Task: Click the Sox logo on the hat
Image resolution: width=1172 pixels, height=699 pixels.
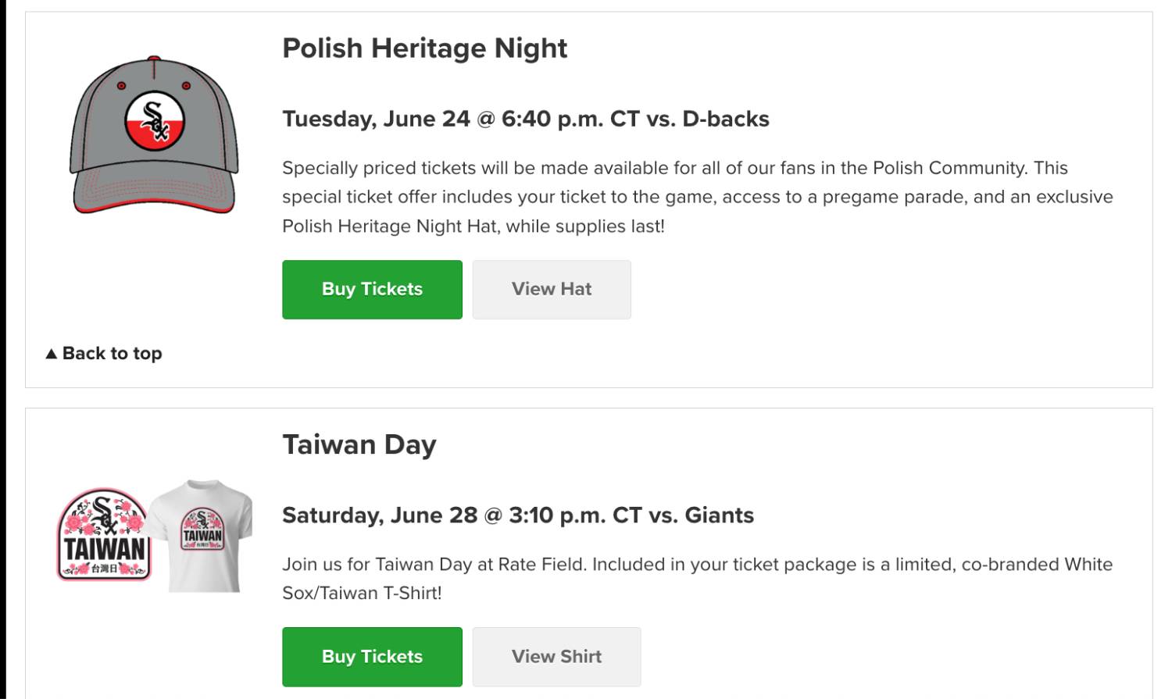Action: pyautogui.click(x=155, y=122)
